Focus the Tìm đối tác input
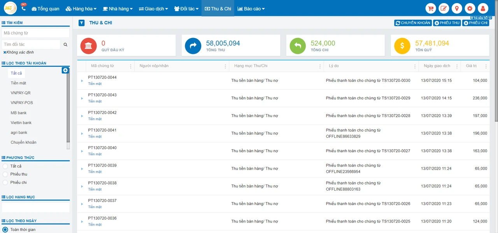This screenshot has width=498, height=233. click(31, 45)
